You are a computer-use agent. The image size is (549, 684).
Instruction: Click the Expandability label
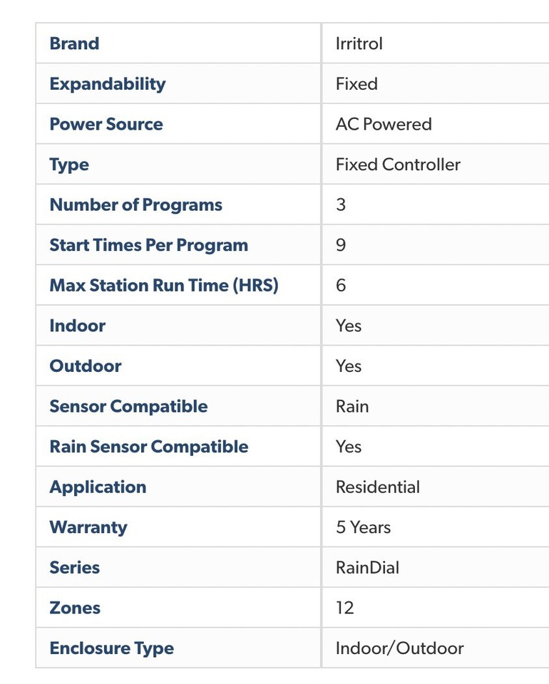107,84
